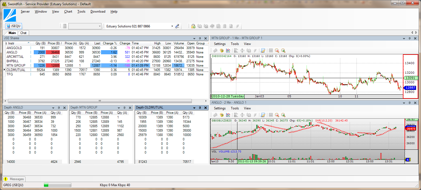Open MTN GROUP chart panel dropdown arrow

[x=404, y=38]
